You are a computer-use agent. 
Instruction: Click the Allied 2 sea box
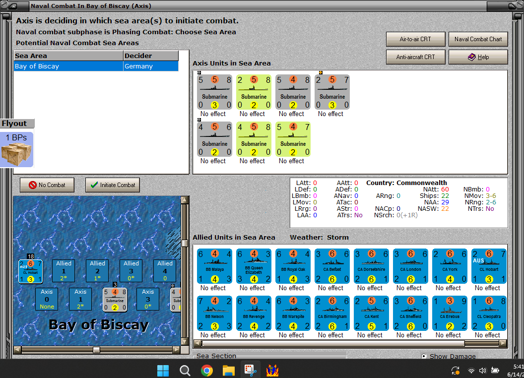pos(98,271)
